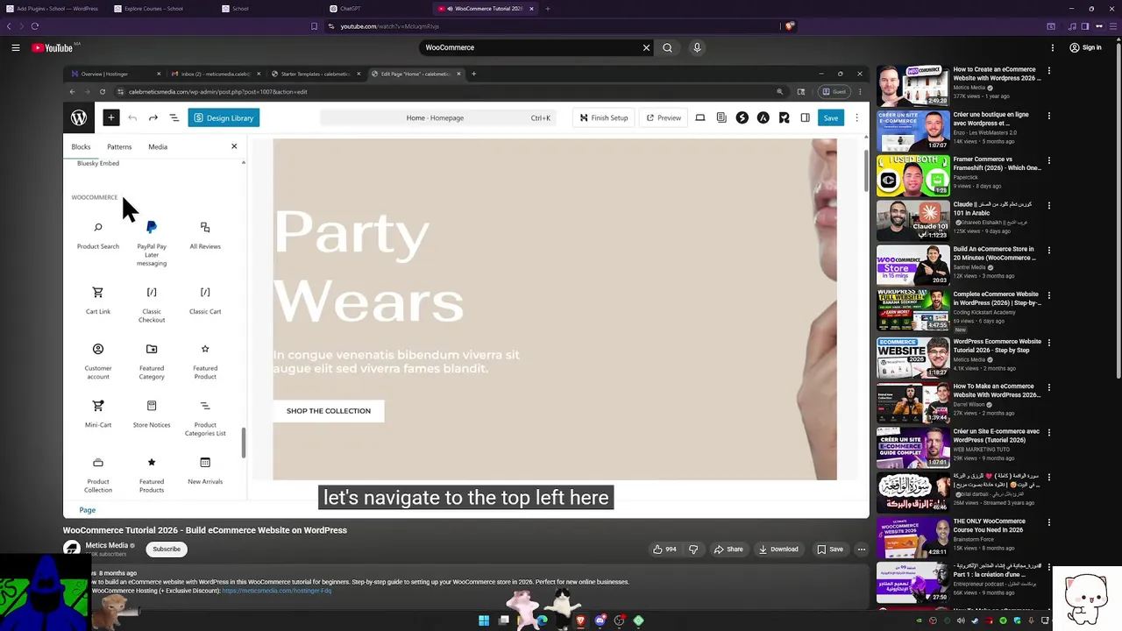Toggle the settings sidebar panel icon
The width and height of the screenshot is (1122, 631).
coord(805,117)
